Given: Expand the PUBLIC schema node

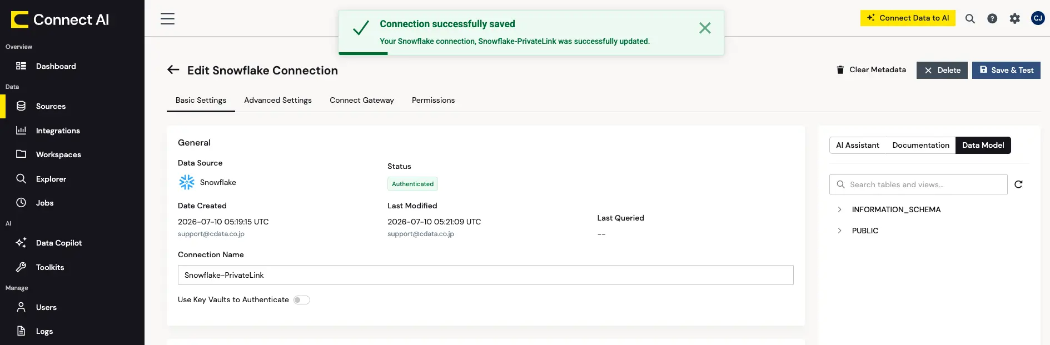Looking at the screenshot, I should pos(839,231).
